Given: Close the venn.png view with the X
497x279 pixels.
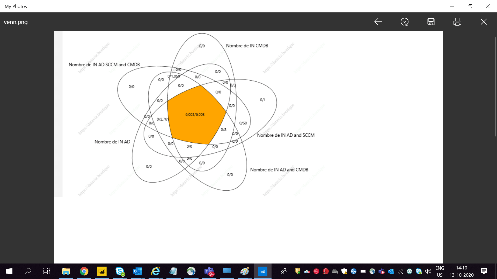Looking at the screenshot, I should coord(484,22).
